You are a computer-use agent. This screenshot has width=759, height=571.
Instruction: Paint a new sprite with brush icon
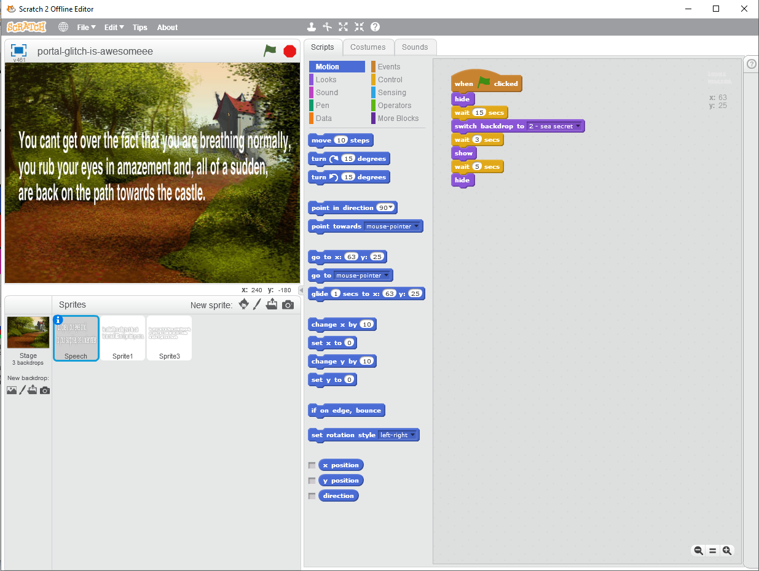point(258,305)
